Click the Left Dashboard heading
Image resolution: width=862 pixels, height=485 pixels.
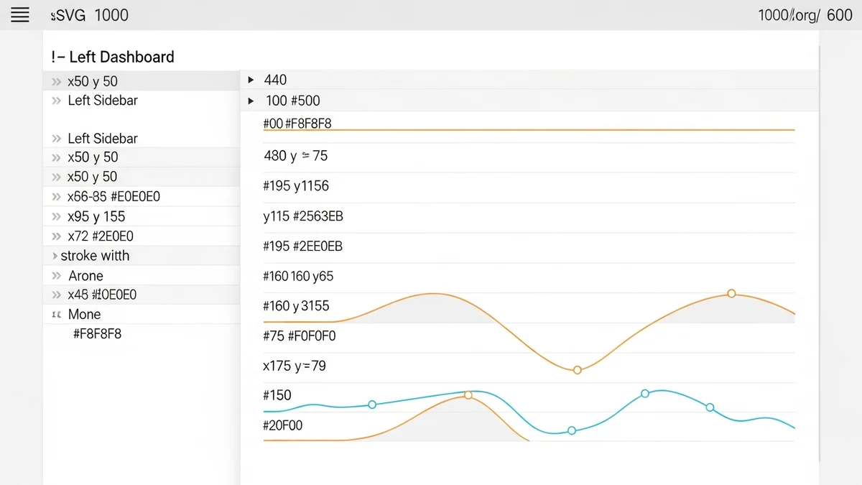coord(113,57)
